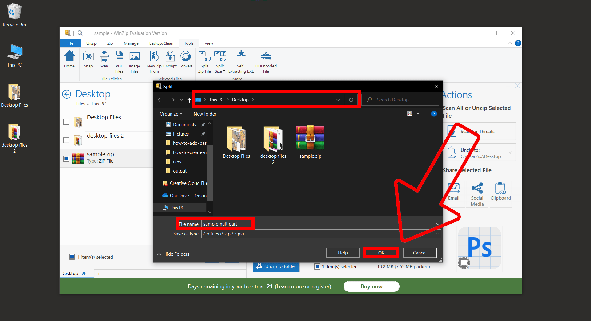Create a Self-Extracting EXE
The image size is (591, 321).
[x=241, y=62]
